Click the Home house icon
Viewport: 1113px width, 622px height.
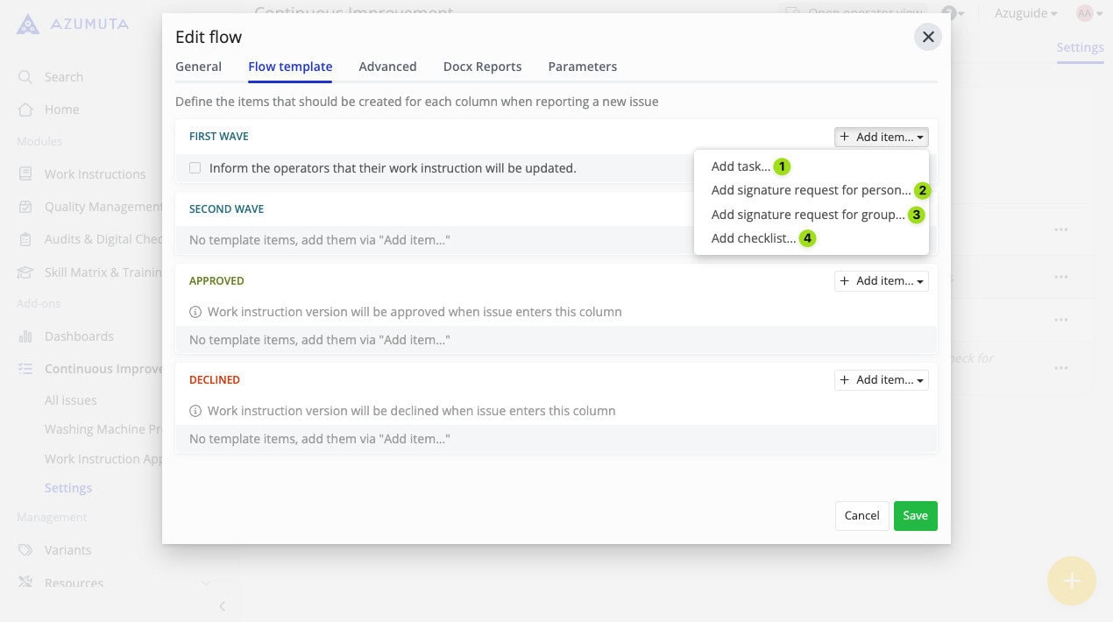(x=25, y=110)
